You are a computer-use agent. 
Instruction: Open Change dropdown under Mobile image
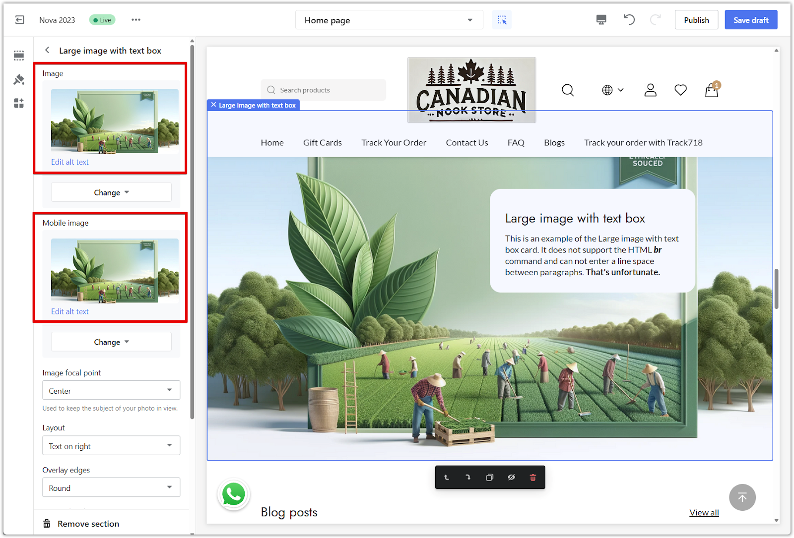coord(111,342)
